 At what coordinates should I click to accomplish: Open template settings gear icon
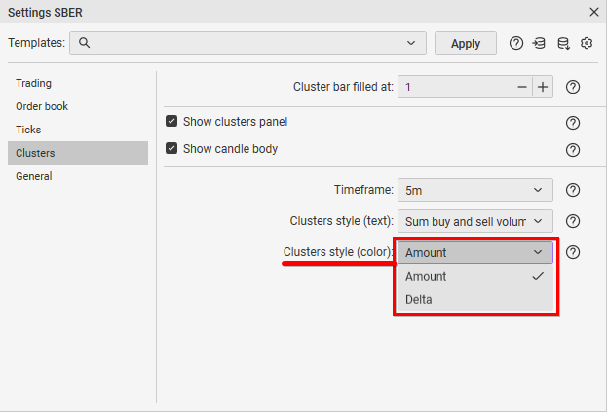(587, 43)
